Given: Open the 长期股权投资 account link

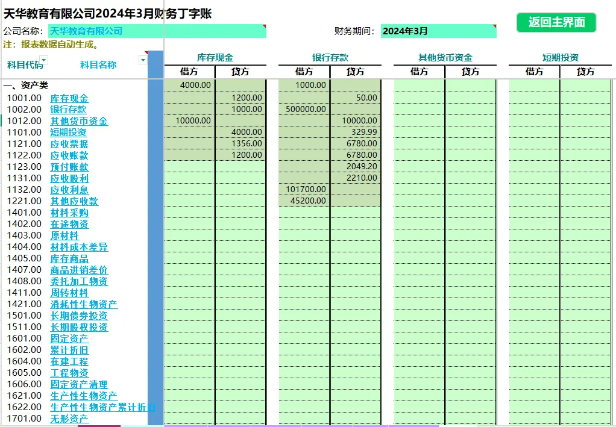Looking at the screenshot, I should [79, 326].
